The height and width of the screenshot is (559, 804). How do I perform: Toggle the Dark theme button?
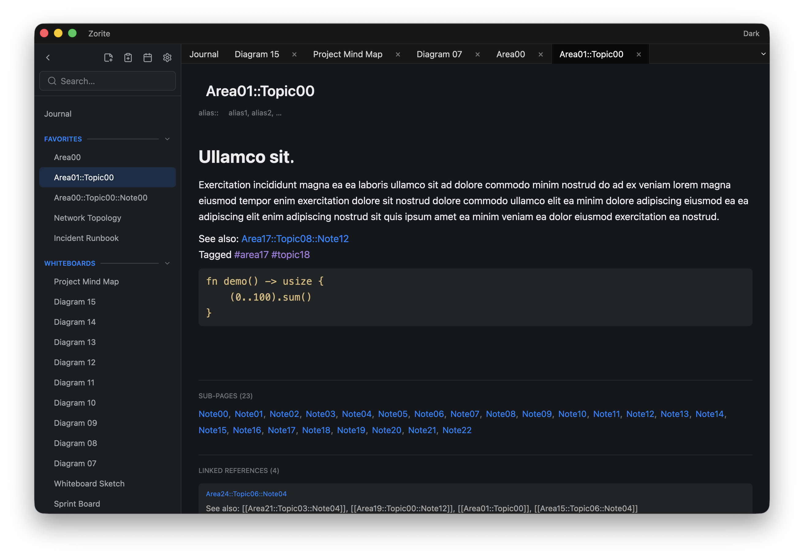pos(751,33)
